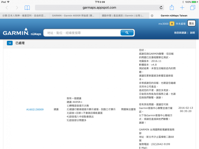The height and width of the screenshot is (149, 199).
Task: Open the mx3000 user name link
Action: (163, 24)
